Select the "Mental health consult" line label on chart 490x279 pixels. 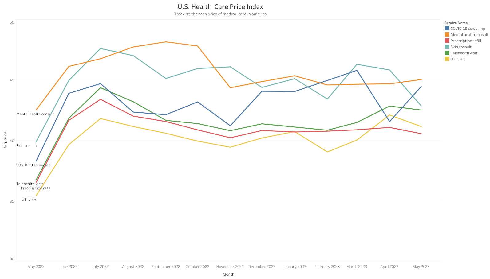pyautogui.click(x=35, y=114)
